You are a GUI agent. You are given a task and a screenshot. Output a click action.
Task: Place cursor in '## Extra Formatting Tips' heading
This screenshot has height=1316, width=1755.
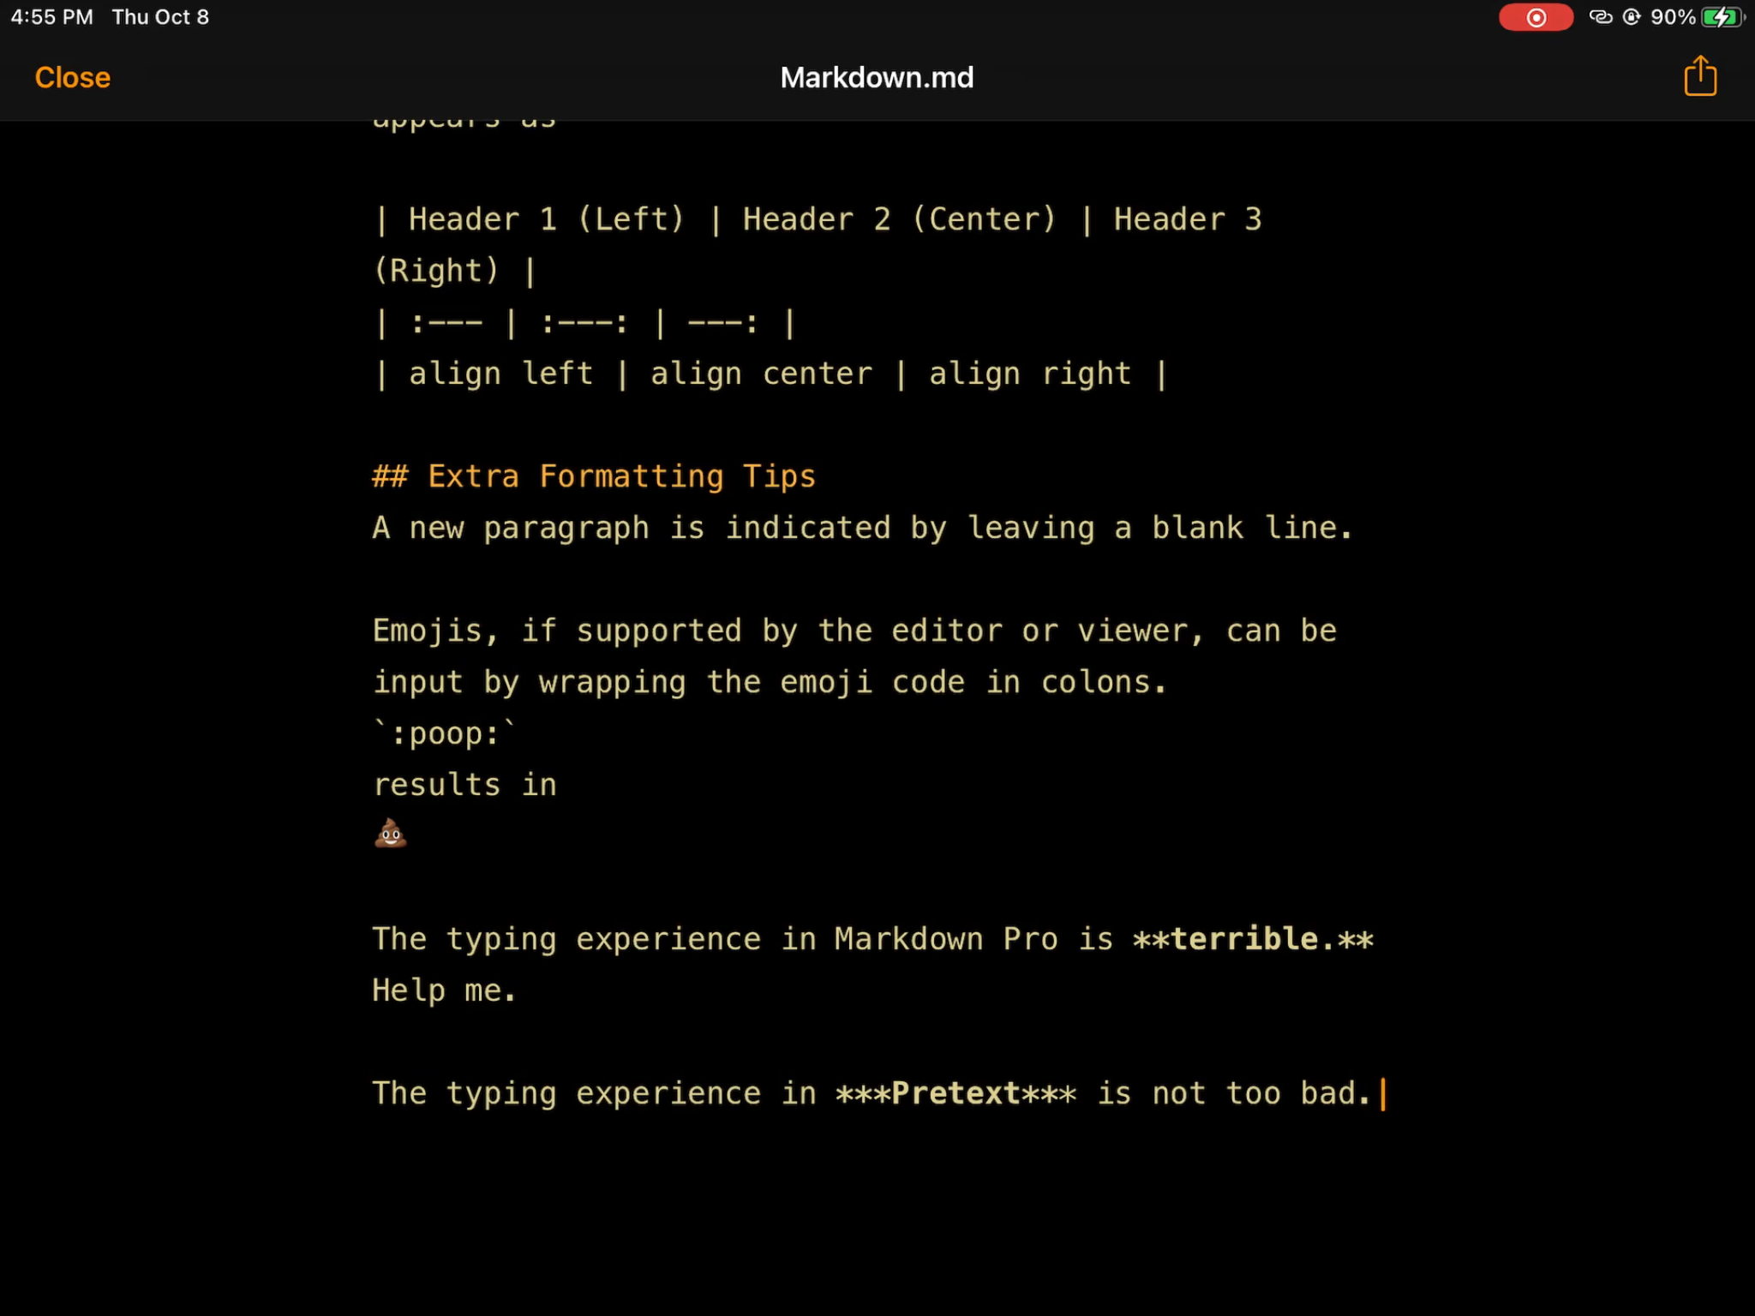[594, 476]
